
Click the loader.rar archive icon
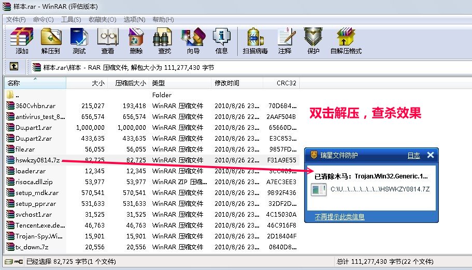(x=10, y=171)
